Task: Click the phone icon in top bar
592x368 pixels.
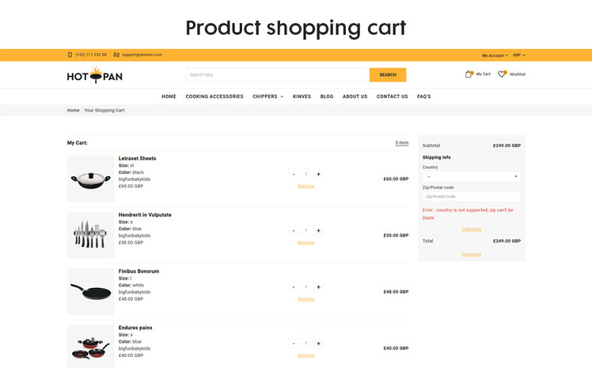Action: coord(70,55)
